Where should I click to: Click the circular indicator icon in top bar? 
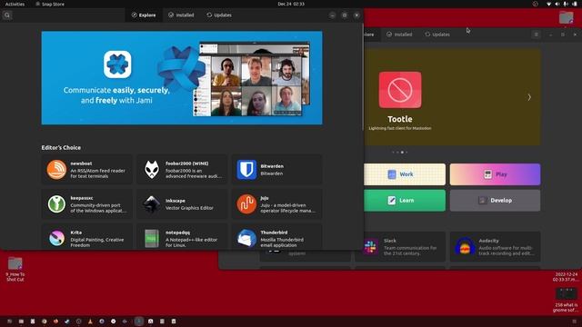[536, 4]
